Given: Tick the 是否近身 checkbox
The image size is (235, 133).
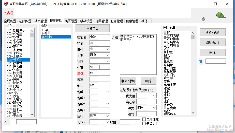Looking at the screenshot, I should [x=144, y=123].
